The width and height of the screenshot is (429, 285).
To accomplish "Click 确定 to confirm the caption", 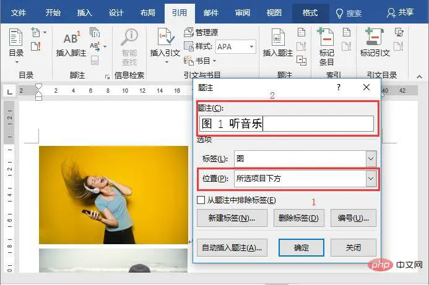I will pos(301,247).
